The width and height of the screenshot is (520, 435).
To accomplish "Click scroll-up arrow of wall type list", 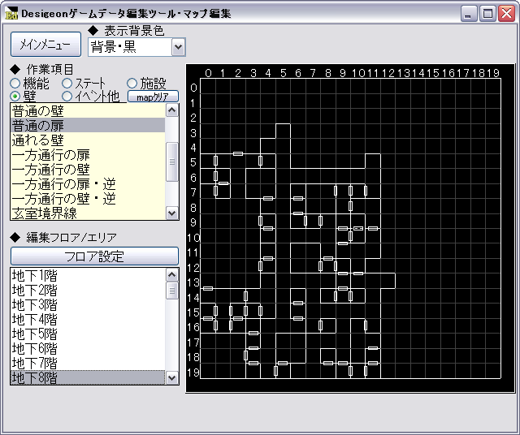I will [x=171, y=110].
